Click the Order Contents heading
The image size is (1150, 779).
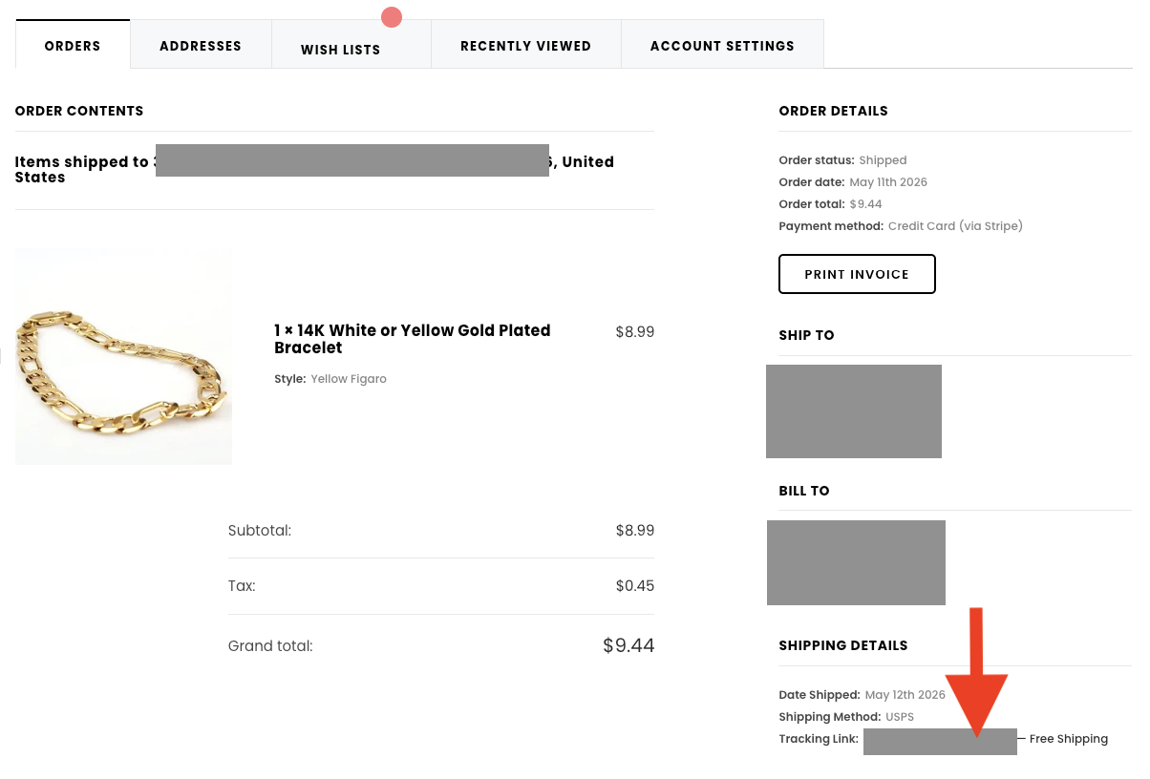[x=79, y=111]
